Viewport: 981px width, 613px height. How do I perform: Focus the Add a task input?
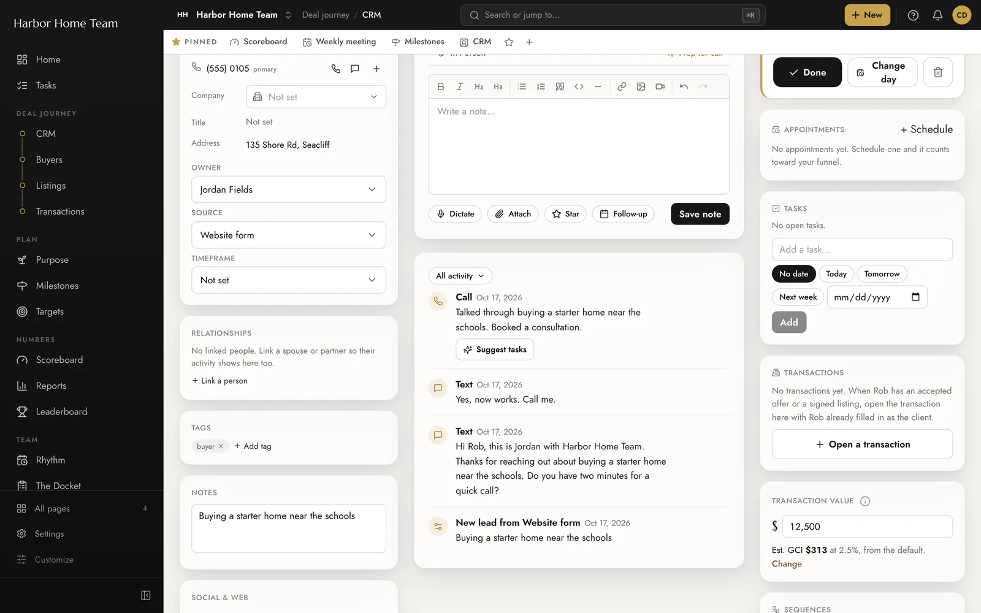pyautogui.click(x=862, y=249)
